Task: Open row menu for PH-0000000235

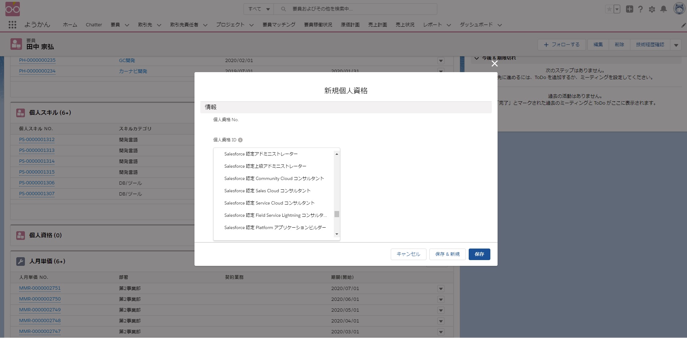Action: click(441, 61)
